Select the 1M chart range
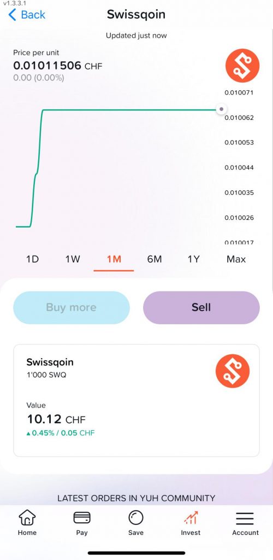This screenshot has height=560, width=273. click(x=114, y=259)
